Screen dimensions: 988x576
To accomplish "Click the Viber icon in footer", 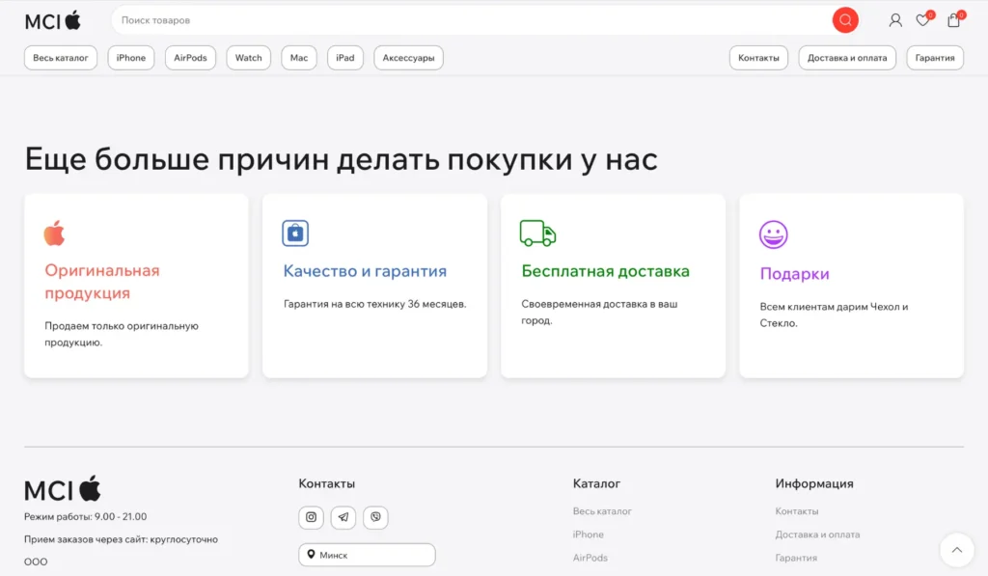I will (x=375, y=517).
